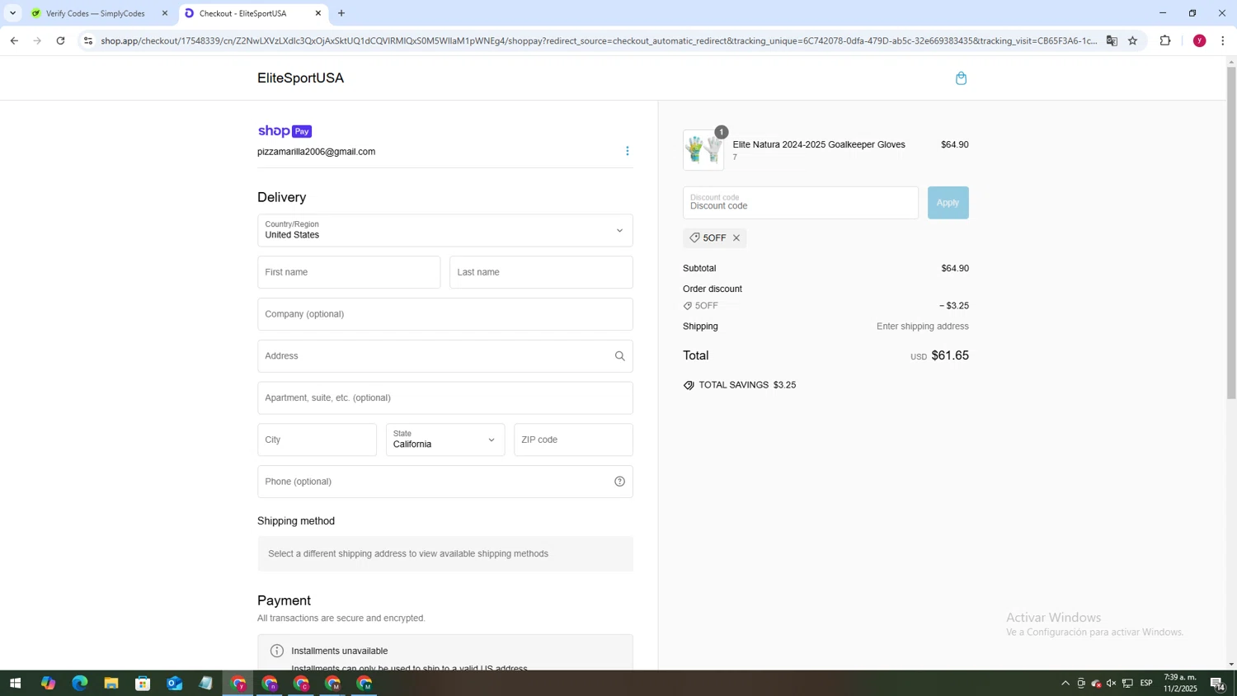Click the Apartment, suite, etc. field
Screen dimensions: 1237x696
coord(445,398)
